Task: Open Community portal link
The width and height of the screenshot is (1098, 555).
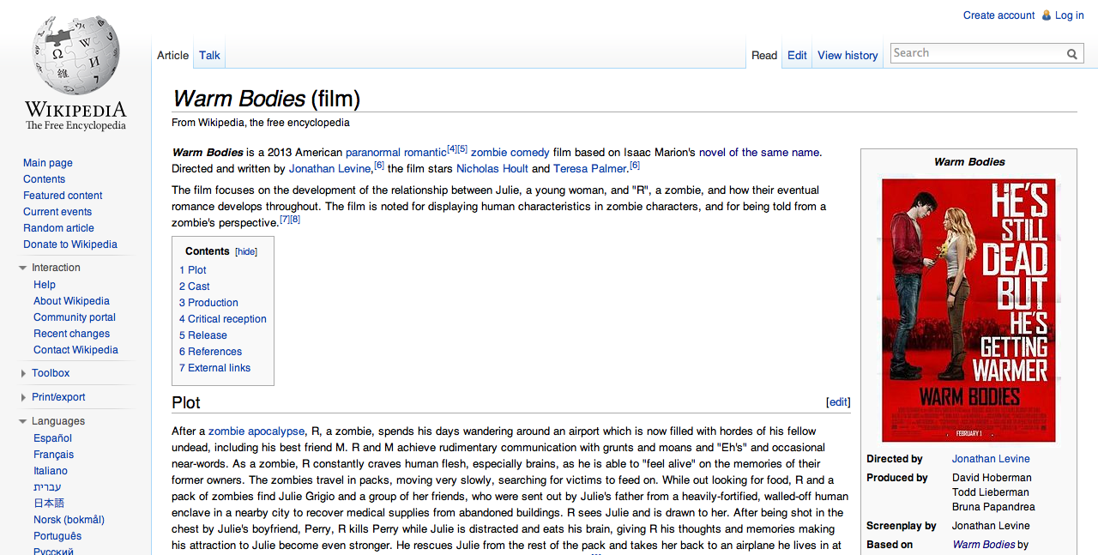Action: (x=75, y=317)
